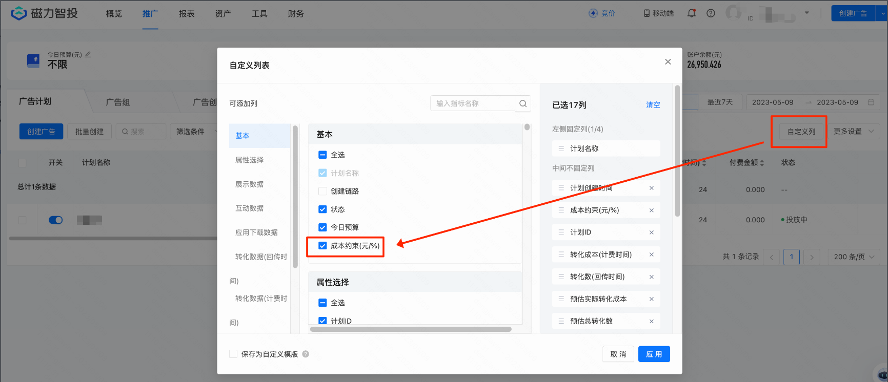Sort by 付费金额 column arrows
Screen dimensions: 888x382
pos(762,163)
